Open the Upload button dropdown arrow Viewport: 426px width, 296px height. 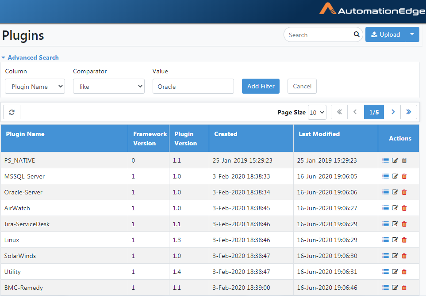412,34
